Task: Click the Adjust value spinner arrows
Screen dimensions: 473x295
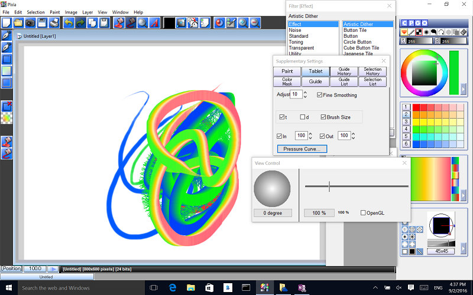Action: pyautogui.click(x=305, y=94)
